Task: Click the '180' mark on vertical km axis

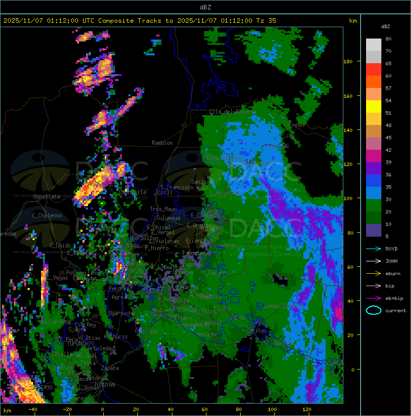Action: (x=348, y=62)
